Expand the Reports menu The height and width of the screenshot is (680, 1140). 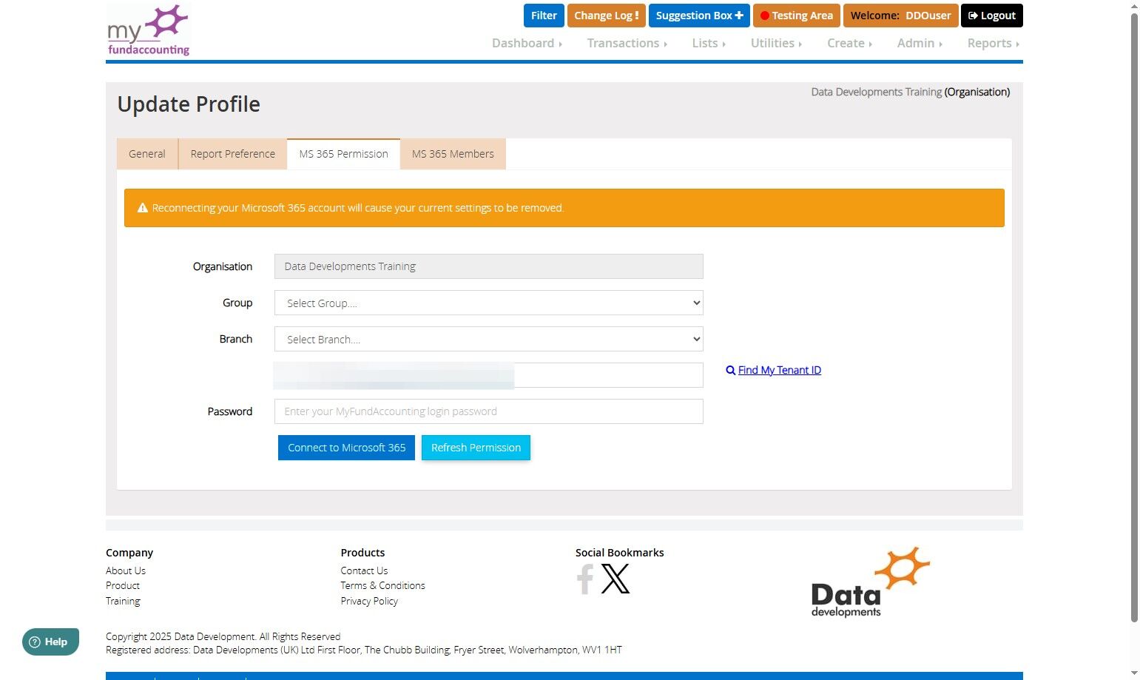tap(994, 43)
